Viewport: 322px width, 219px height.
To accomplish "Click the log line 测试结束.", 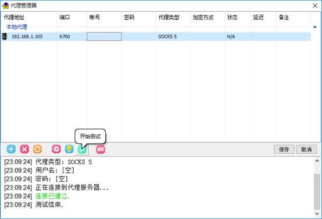I will [34, 204].
